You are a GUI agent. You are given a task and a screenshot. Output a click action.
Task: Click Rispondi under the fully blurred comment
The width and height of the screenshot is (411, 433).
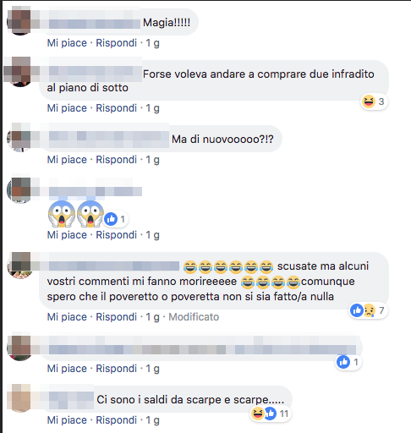click(116, 369)
